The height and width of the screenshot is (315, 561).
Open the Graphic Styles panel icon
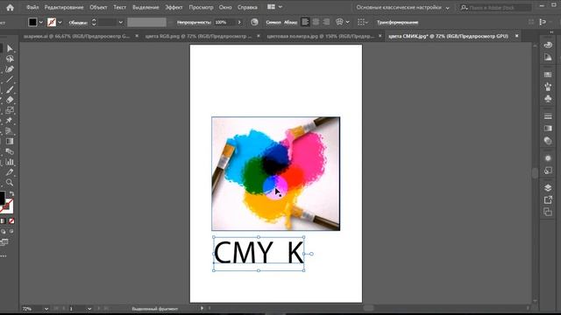[x=548, y=171]
